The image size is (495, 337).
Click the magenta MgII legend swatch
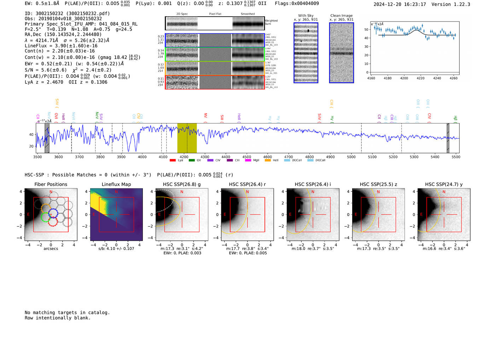point(248,161)
